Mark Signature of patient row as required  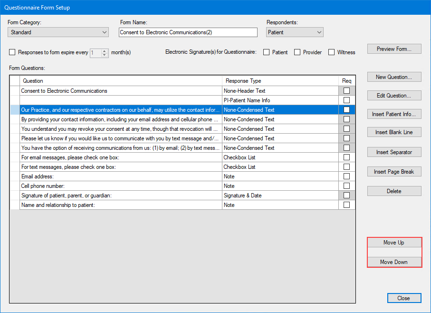346,195
